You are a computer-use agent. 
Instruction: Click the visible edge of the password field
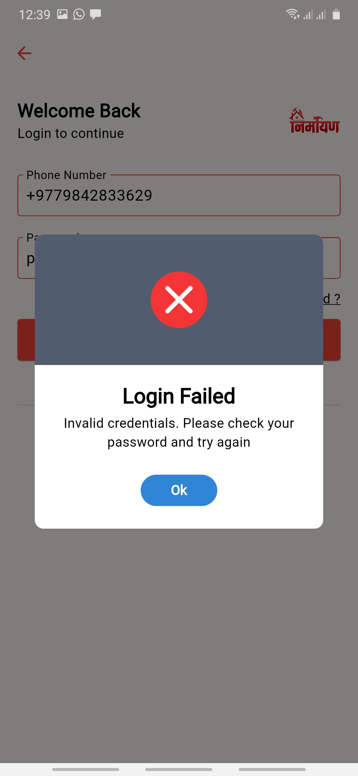[x=26, y=258]
